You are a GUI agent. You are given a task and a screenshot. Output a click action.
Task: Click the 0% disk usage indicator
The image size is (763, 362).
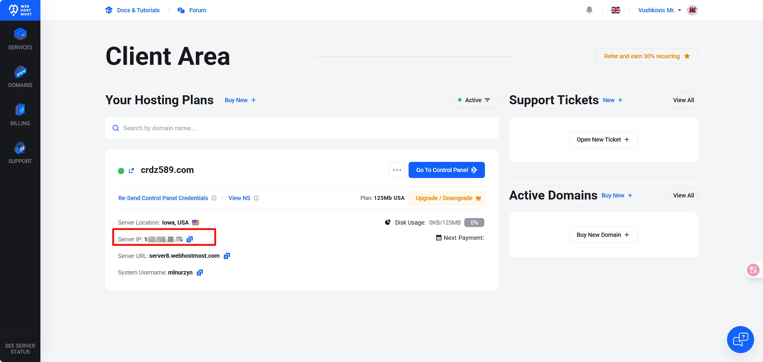[x=474, y=223]
